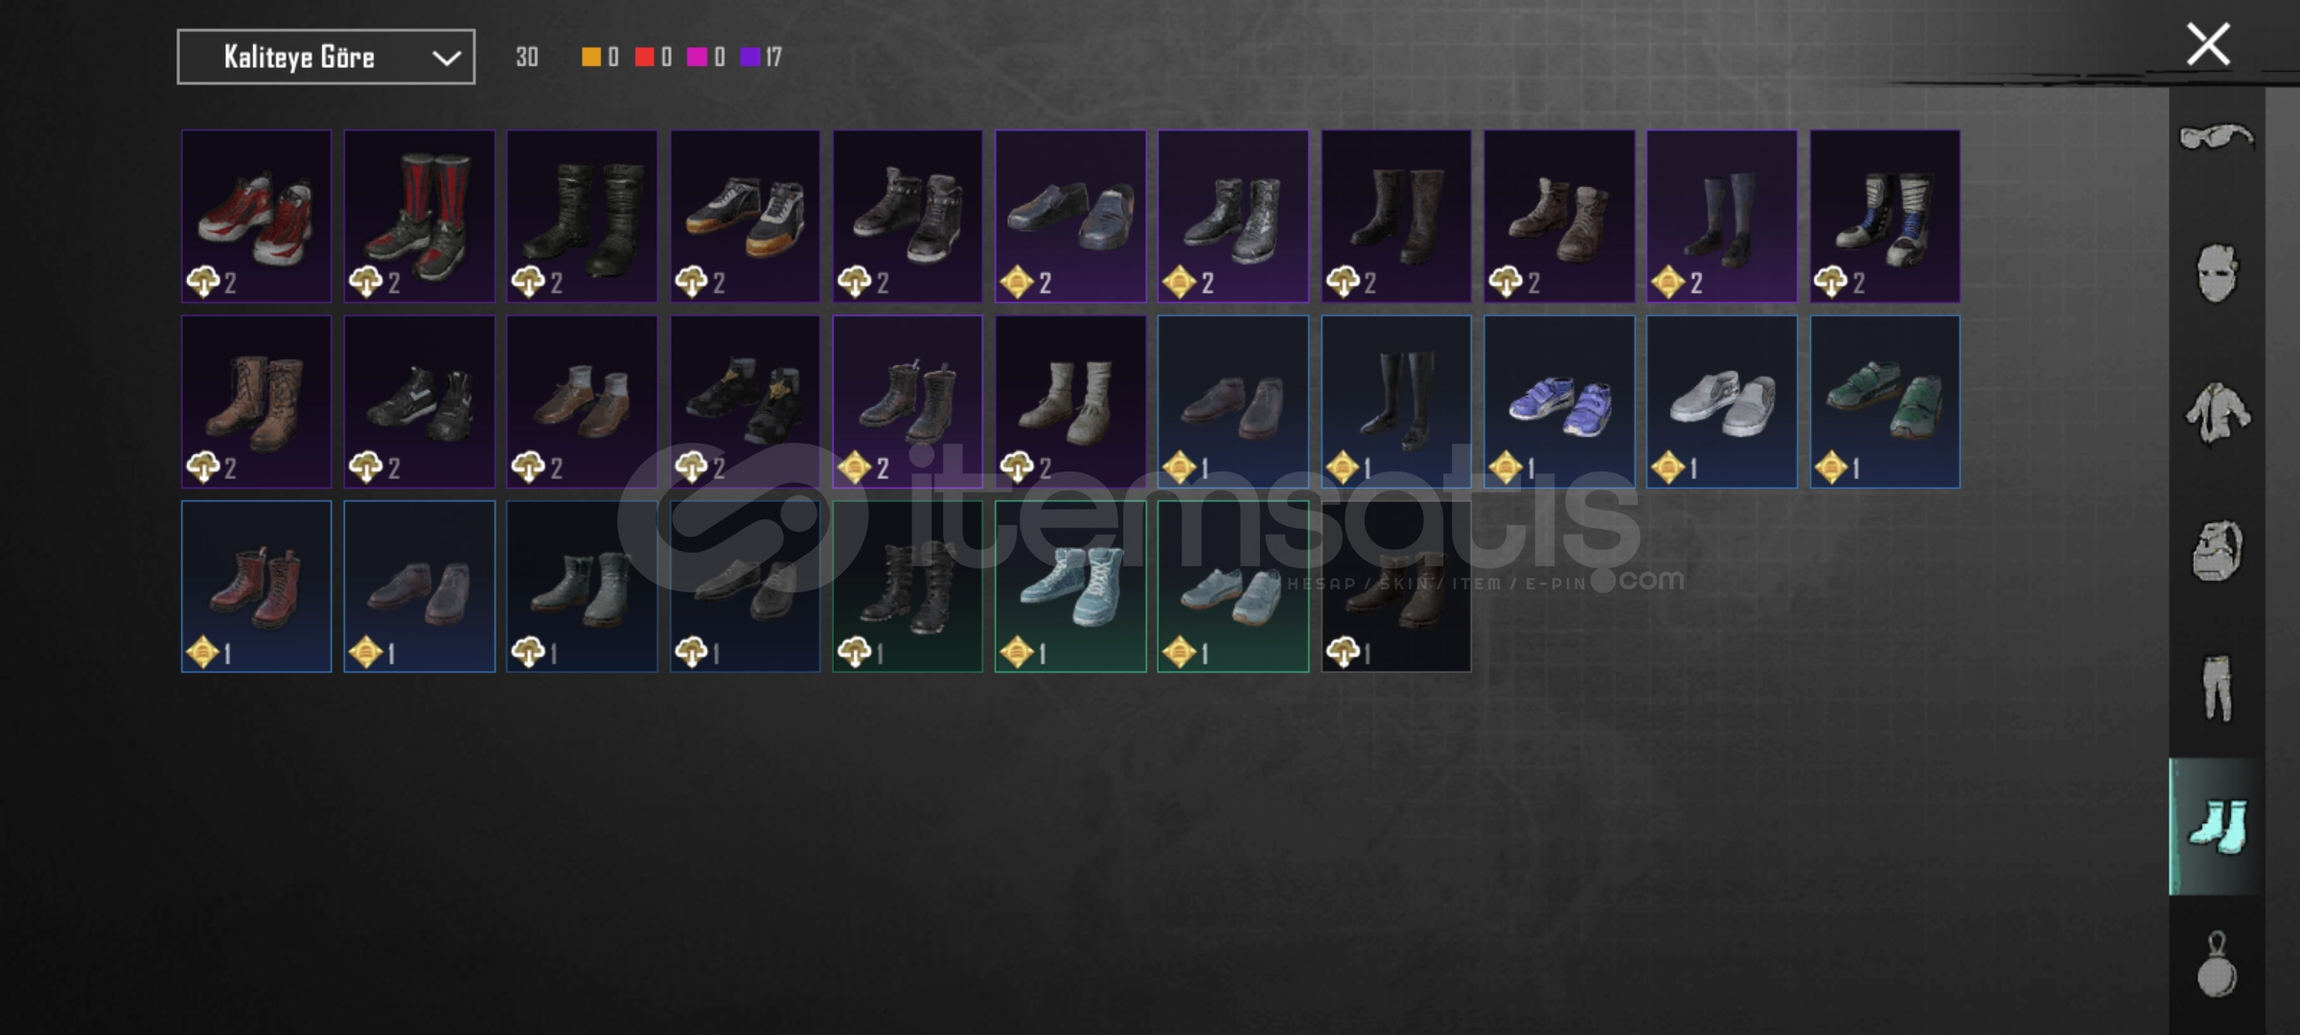Choose the light blue high-top sneakers

[x=1070, y=586]
